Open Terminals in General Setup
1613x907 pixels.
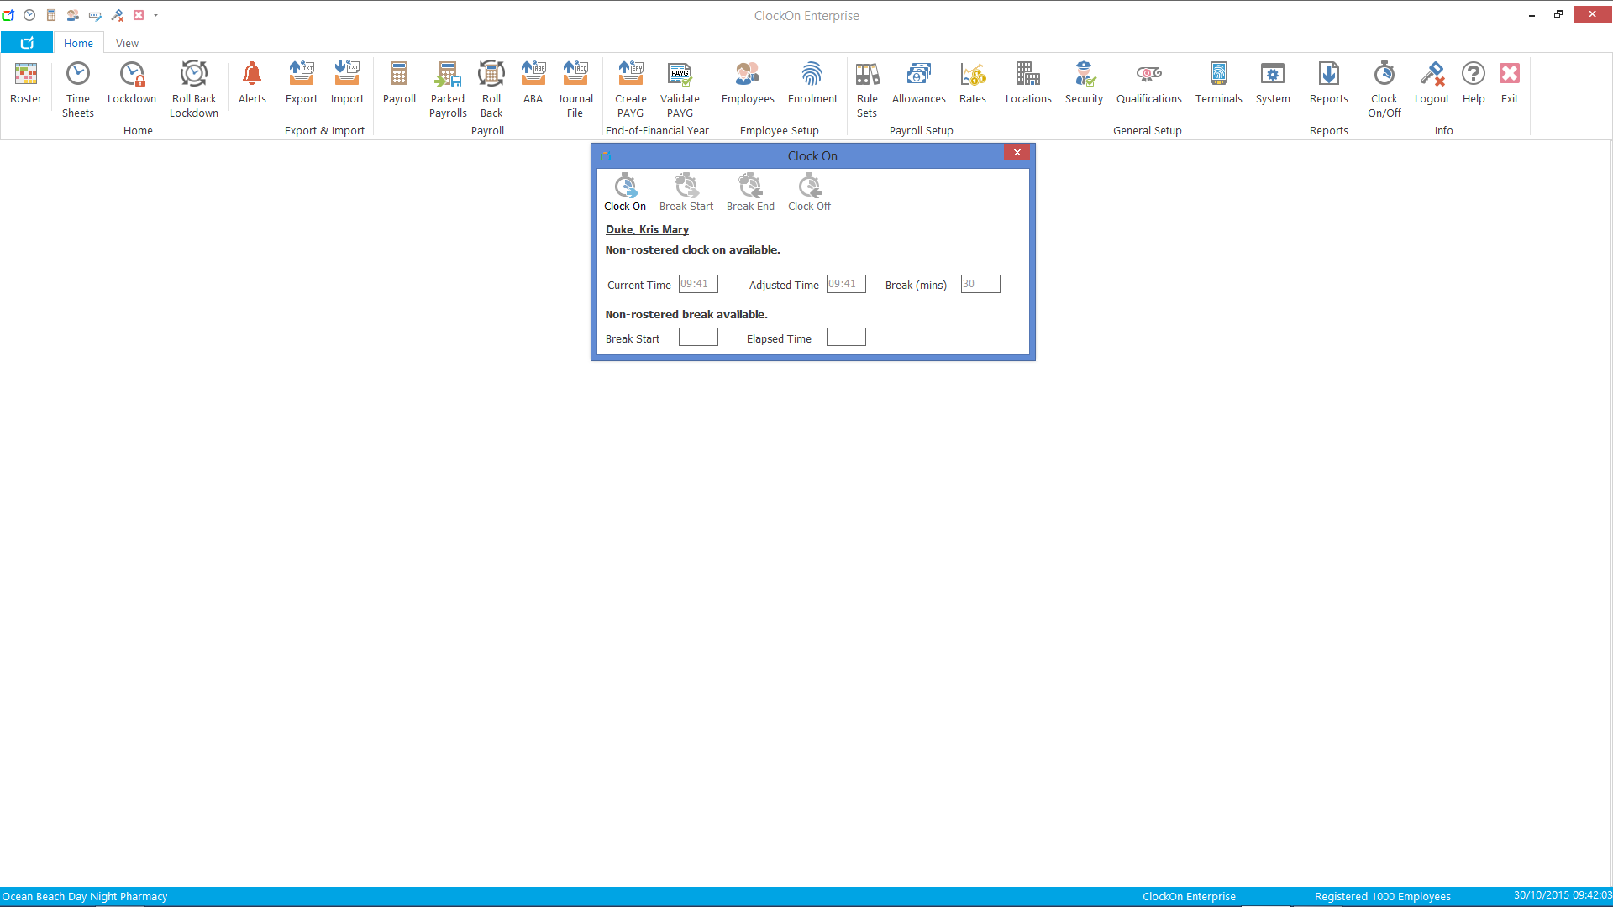coord(1218,82)
